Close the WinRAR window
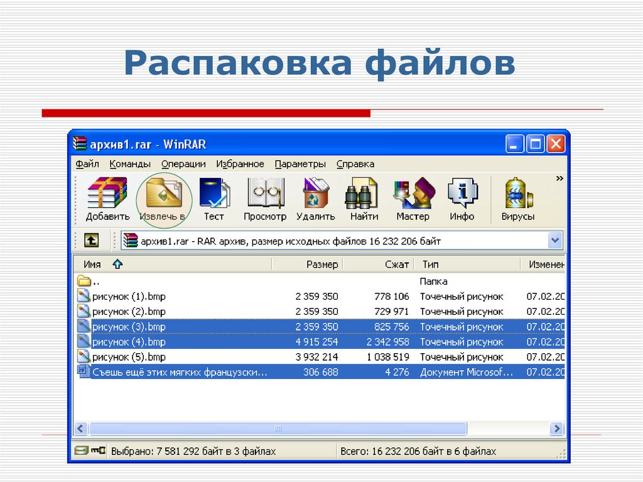 [556, 144]
